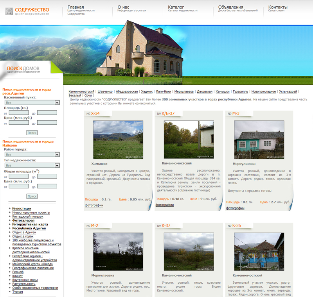313x297 pixels.
Task: Open the Меркулаевка locality link at top
Action: coord(184,91)
